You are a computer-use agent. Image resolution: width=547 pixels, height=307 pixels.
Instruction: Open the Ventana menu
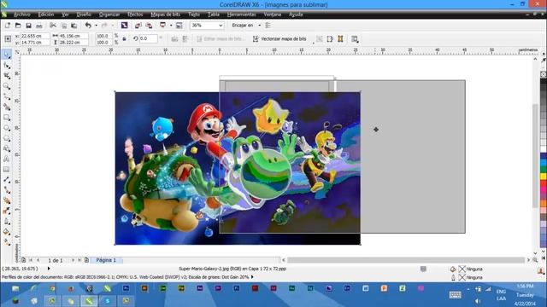(x=272, y=14)
